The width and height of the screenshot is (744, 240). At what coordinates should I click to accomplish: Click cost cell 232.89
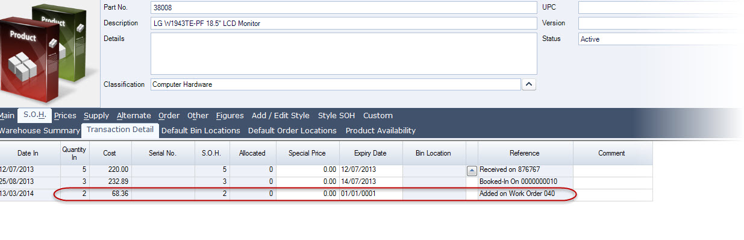click(x=110, y=182)
